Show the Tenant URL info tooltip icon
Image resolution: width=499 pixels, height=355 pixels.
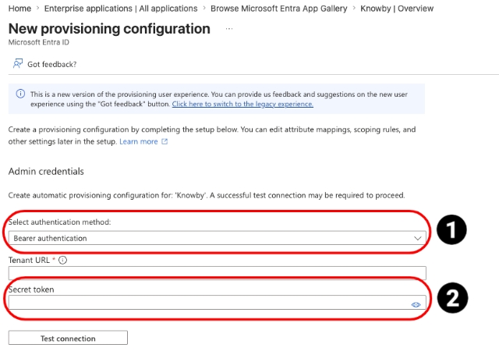click(63, 260)
